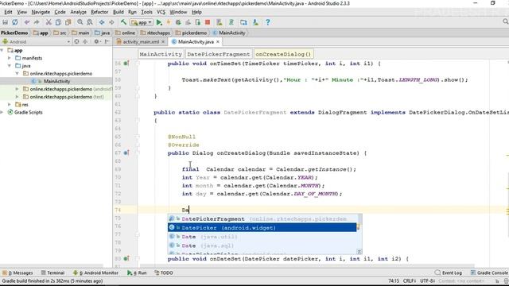The image size is (509, 286).
Task: Open the Terminal tool window
Action: coord(53,272)
